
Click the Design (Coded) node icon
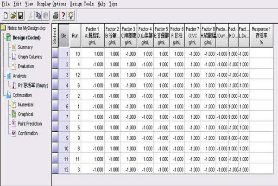click(8, 38)
